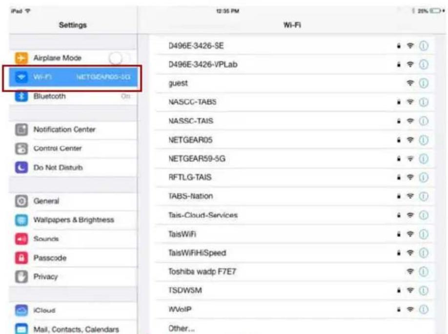Screen dimensions: 448x334
Task: Tap the Passcode lock icon
Action: click(x=21, y=258)
